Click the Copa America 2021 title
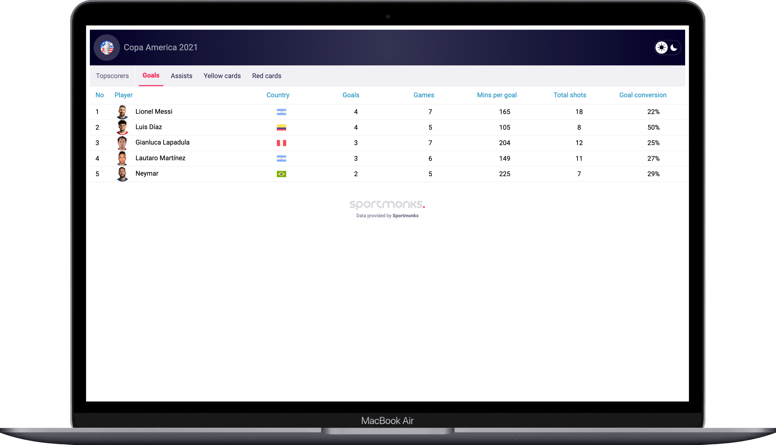 click(161, 47)
